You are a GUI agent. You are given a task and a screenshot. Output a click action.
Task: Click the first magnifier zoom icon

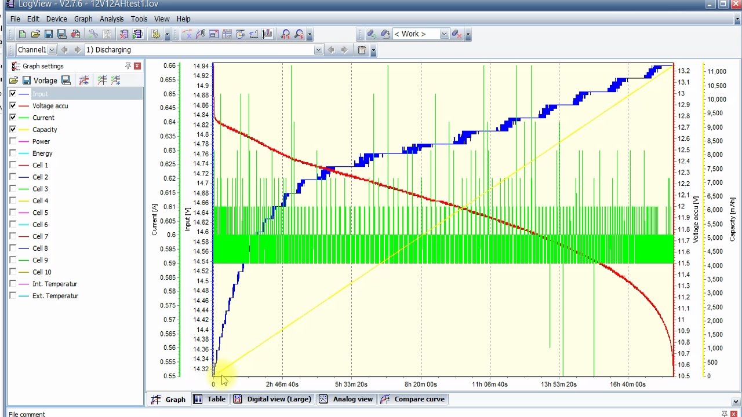[285, 34]
